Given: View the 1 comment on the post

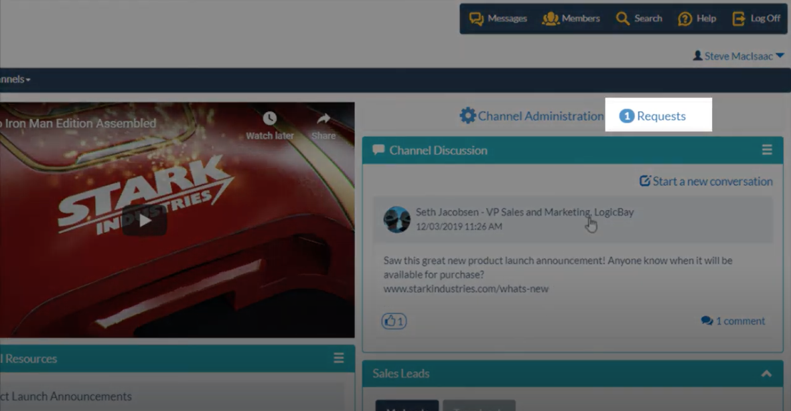Looking at the screenshot, I should click(733, 321).
